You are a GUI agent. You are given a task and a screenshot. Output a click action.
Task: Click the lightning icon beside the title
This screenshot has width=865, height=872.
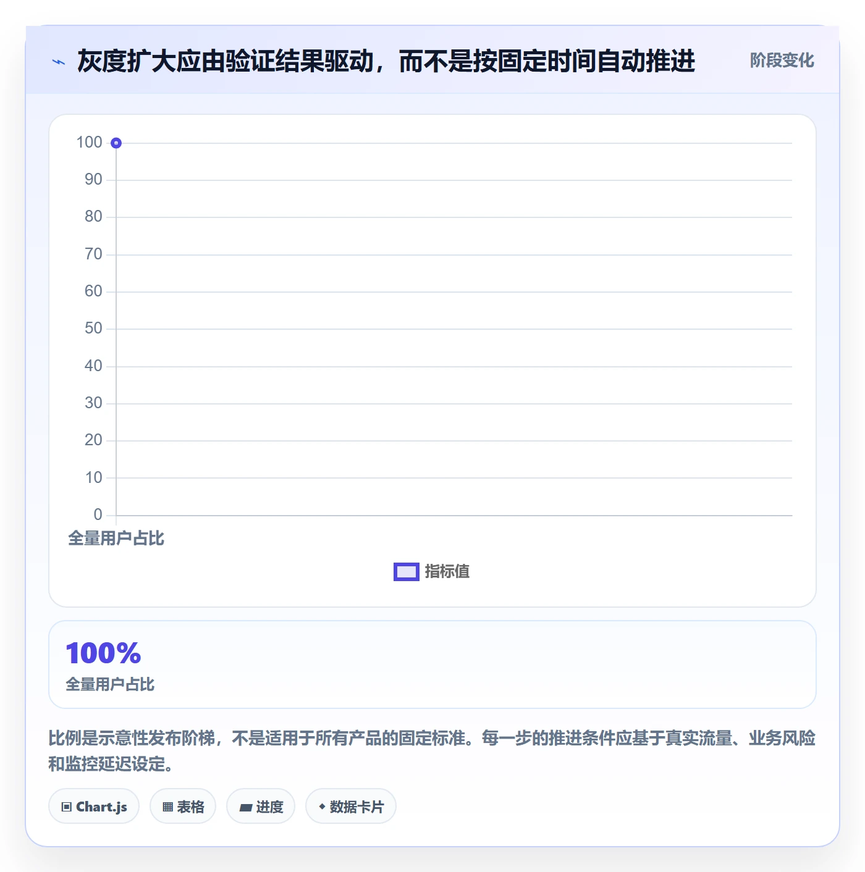pyautogui.click(x=59, y=62)
